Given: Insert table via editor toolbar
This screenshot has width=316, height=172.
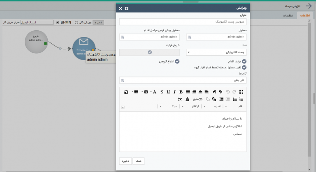Looking at the screenshot, I should tap(136, 92).
